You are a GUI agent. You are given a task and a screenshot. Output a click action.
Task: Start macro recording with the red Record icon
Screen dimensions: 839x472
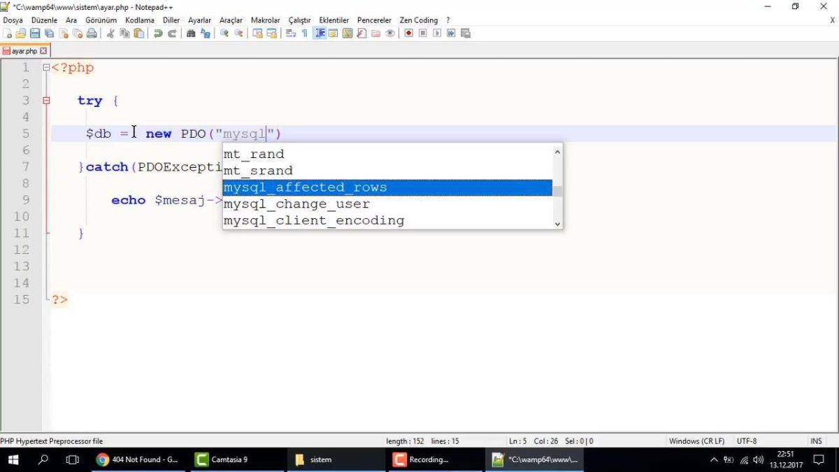point(408,33)
